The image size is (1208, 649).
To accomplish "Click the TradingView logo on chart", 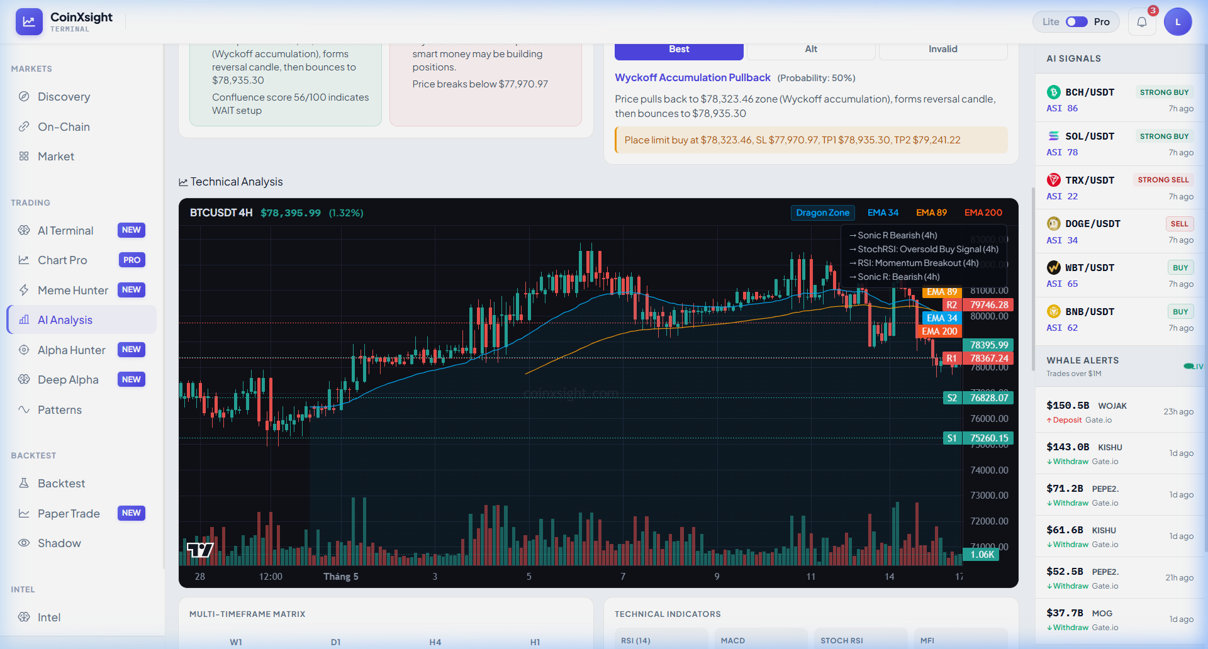I will tap(200, 550).
